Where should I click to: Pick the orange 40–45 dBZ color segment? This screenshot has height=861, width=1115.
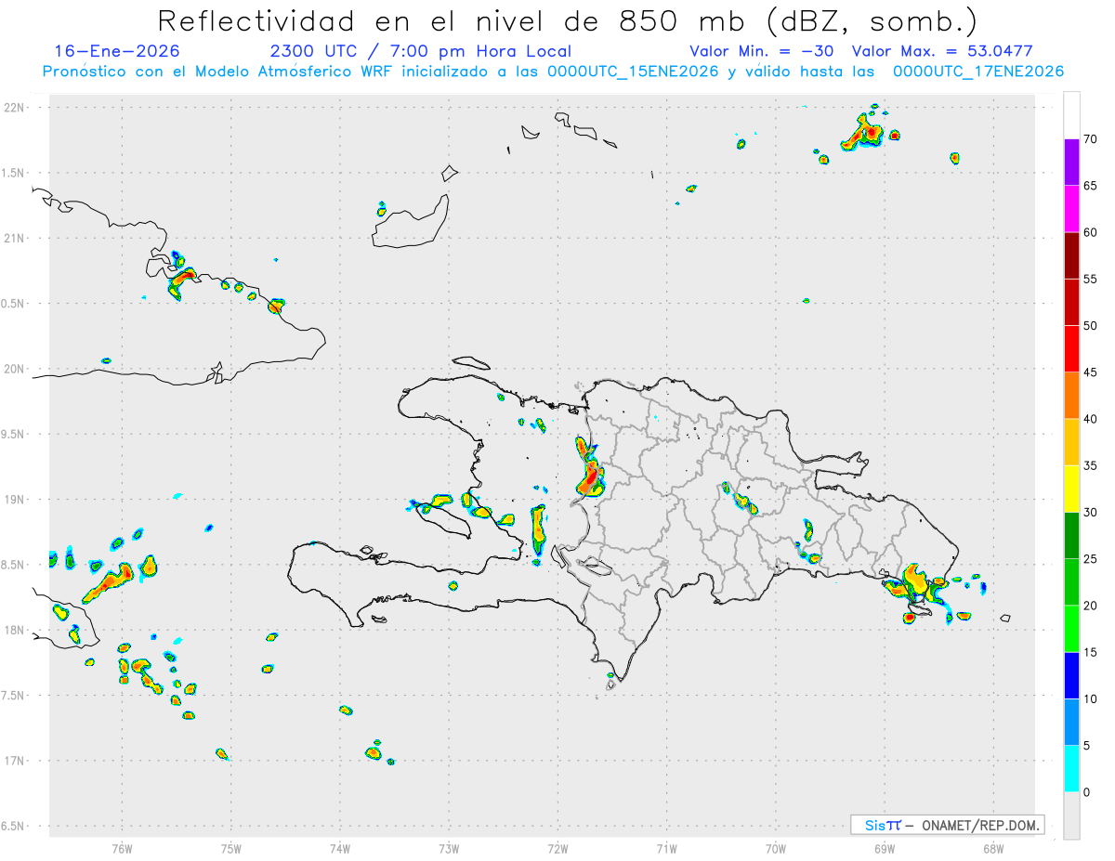[x=1071, y=396]
